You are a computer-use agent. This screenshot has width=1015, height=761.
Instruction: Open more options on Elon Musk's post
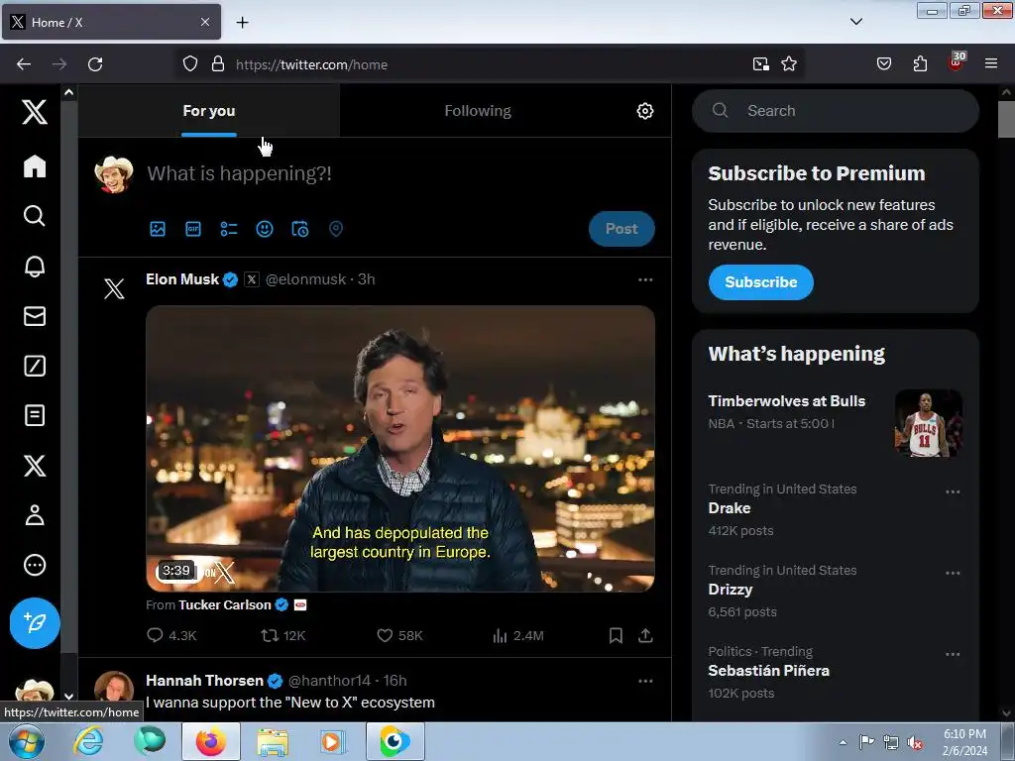pyautogui.click(x=645, y=279)
